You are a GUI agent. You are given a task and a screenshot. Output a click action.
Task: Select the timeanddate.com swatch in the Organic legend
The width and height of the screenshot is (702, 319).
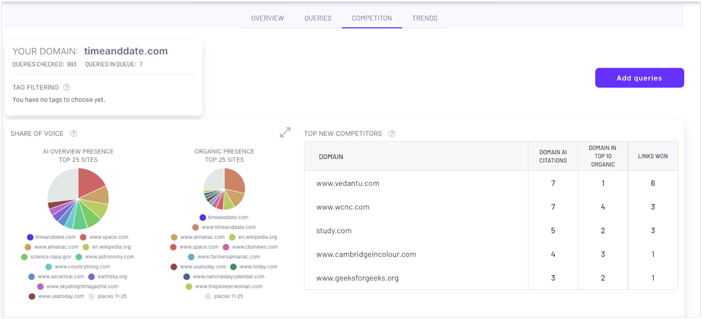203,217
